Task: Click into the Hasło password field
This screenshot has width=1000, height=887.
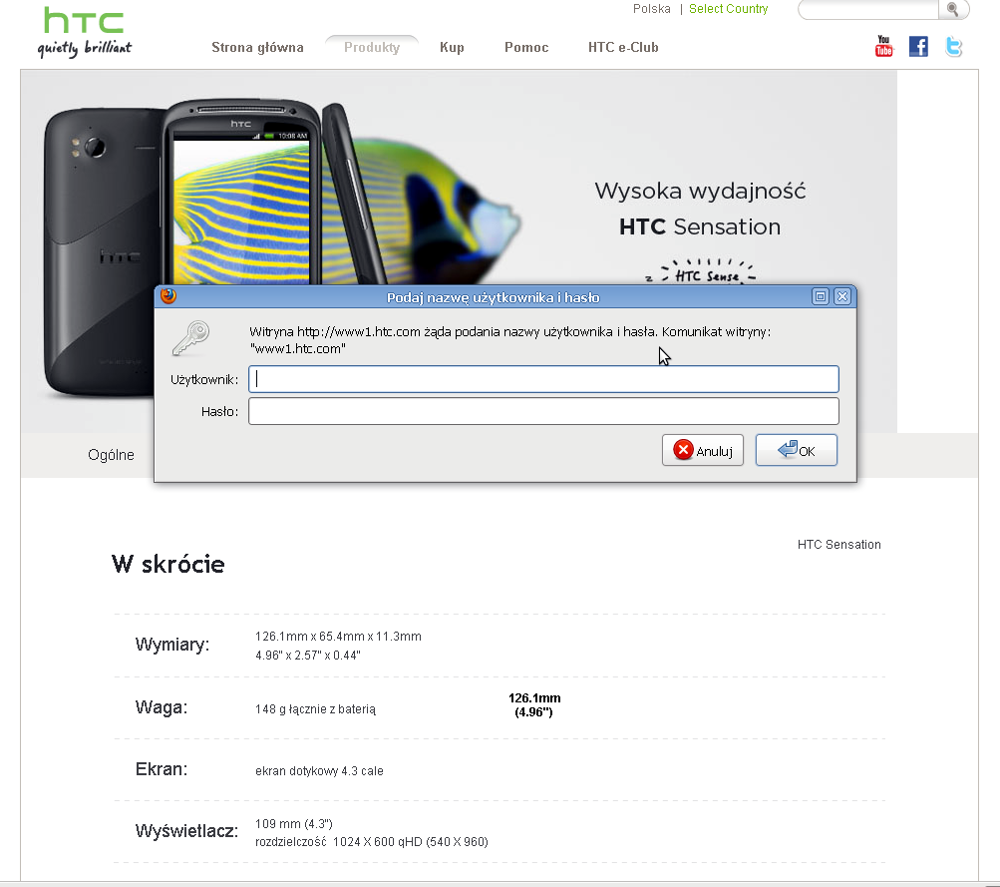Action: point(543,411)
